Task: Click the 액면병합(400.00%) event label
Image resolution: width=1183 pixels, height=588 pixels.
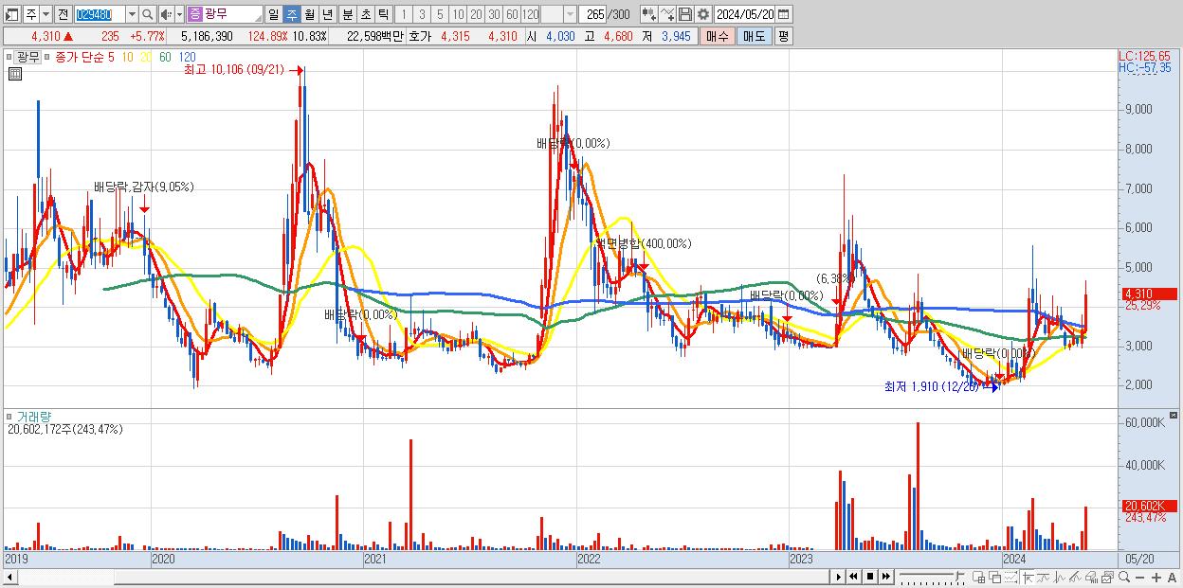Action: 643,244
